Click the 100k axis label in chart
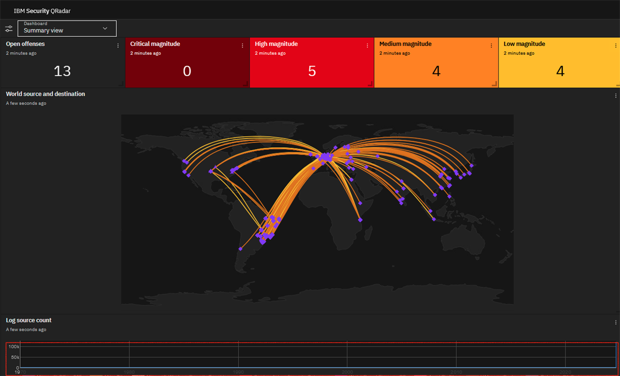The image size is (620, 376). (13, 347)
